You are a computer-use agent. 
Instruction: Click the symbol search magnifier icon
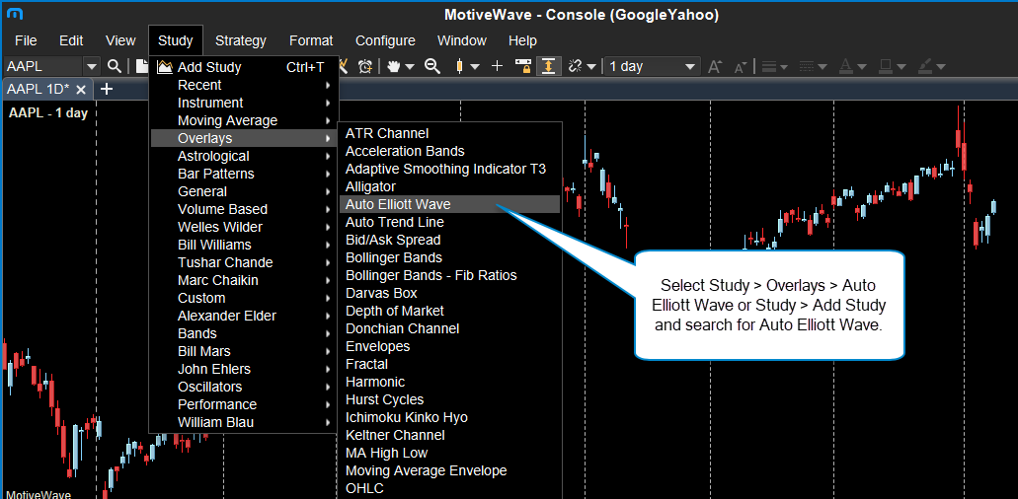point(115,66)
